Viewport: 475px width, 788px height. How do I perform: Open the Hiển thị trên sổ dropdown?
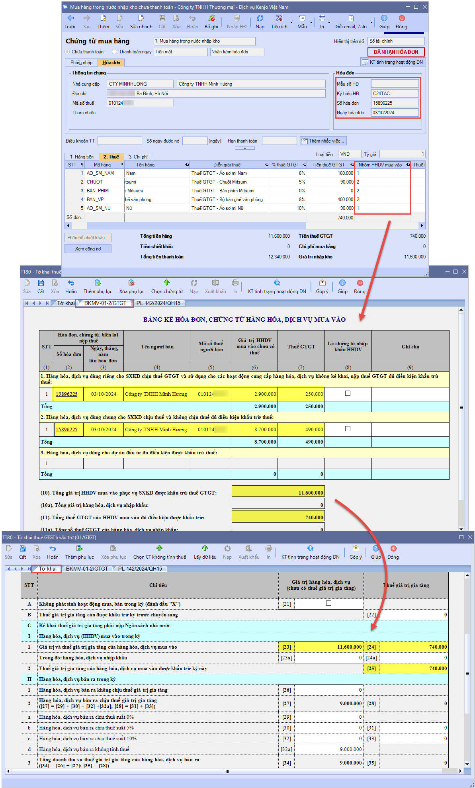[x=396, y=41]
